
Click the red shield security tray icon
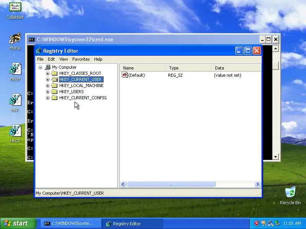pos(257,223)
